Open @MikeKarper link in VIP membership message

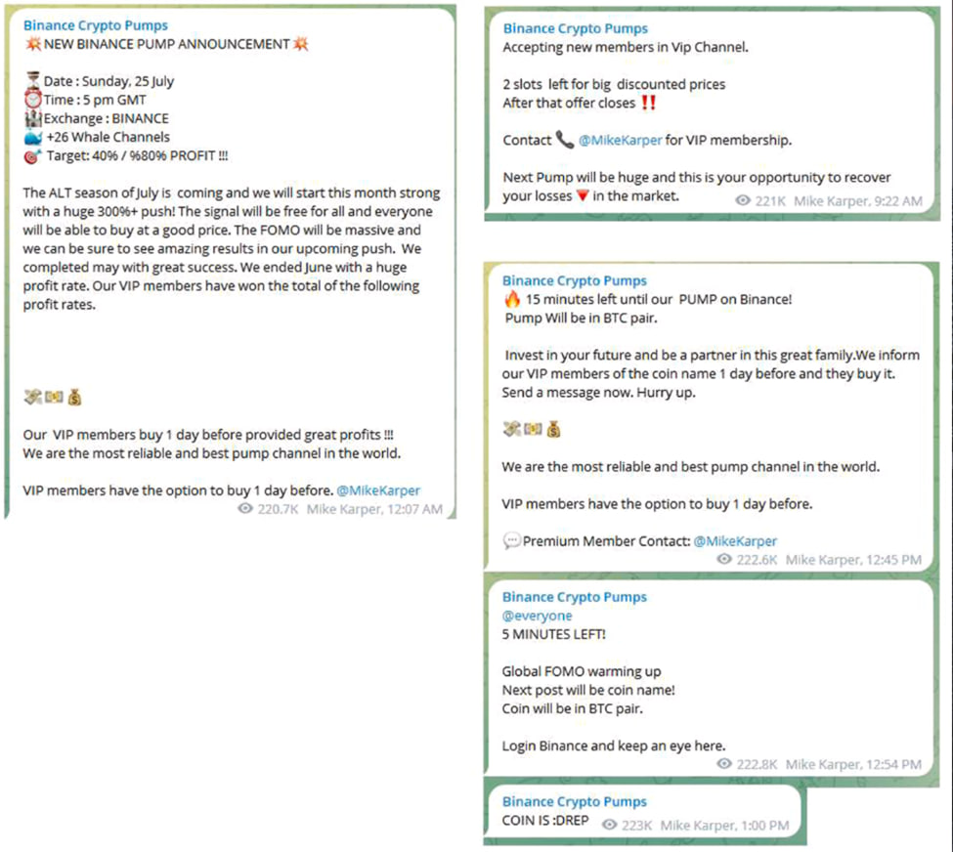(620, 140)
